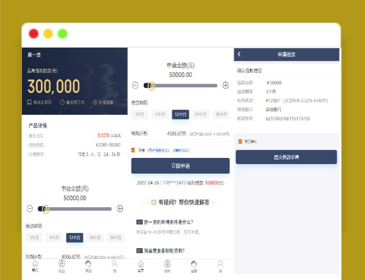Select 36个月 term on left screen

[x=116, y=237]
